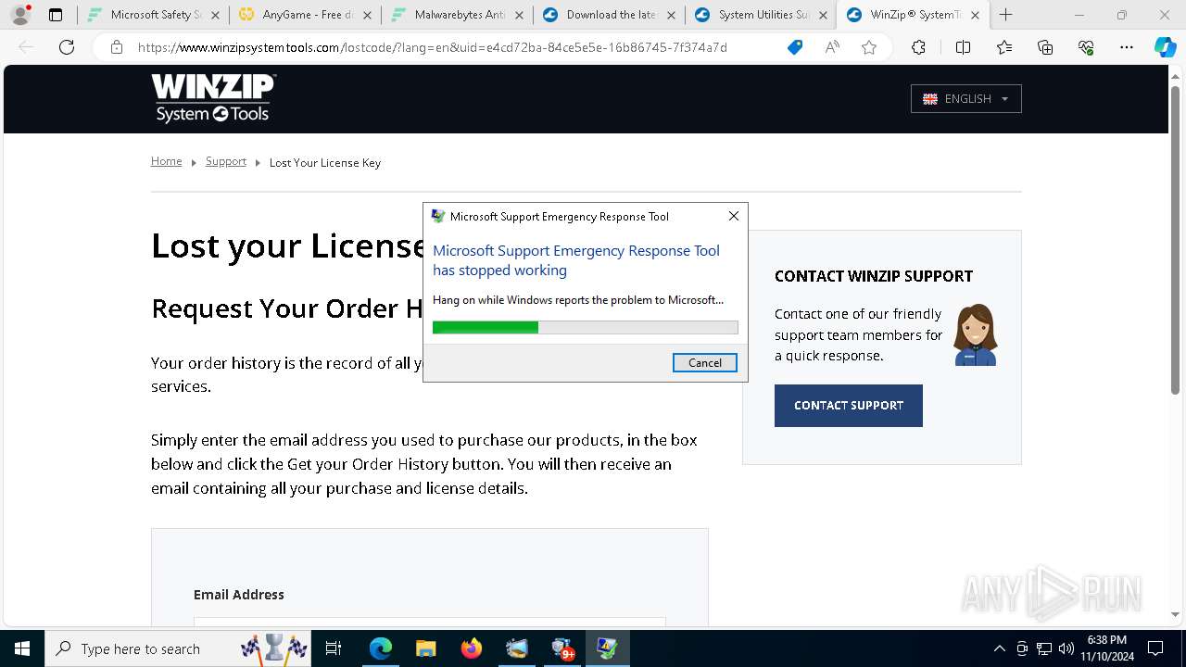
Task: Click the browser refresh button
Action: point(67,48)
